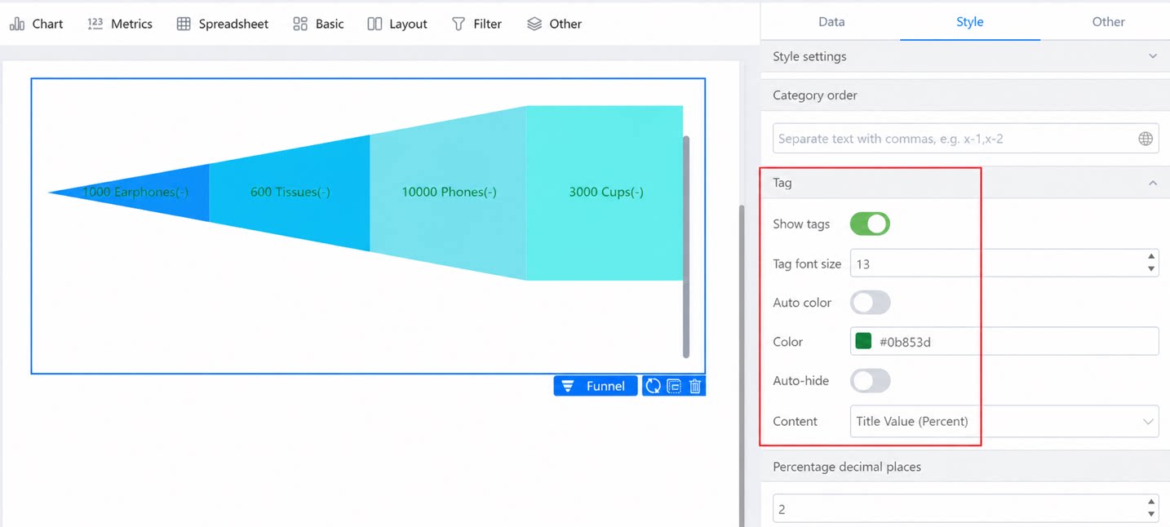The height and width of the screenshot is (527, 1170).
Task: Open the Other tab in the right panel
Action: tap(1108, 22)
